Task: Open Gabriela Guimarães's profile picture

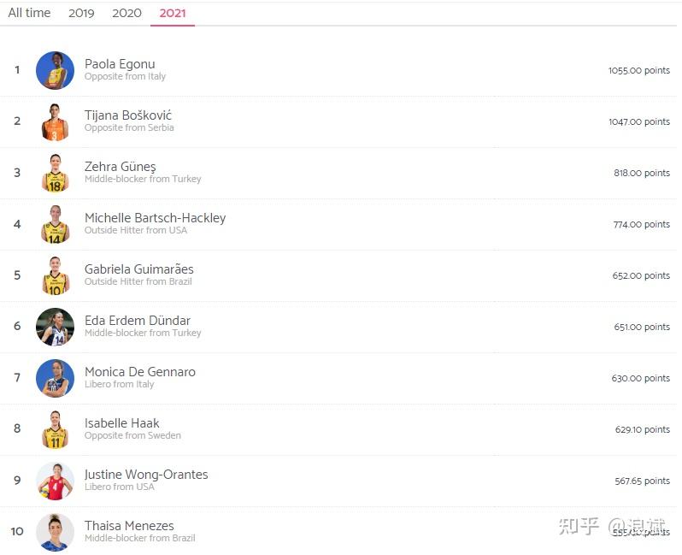Action: [x=55, y=275]
